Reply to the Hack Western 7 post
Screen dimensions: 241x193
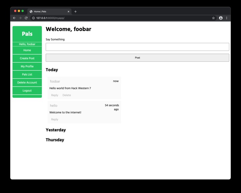tap(55, 95)
